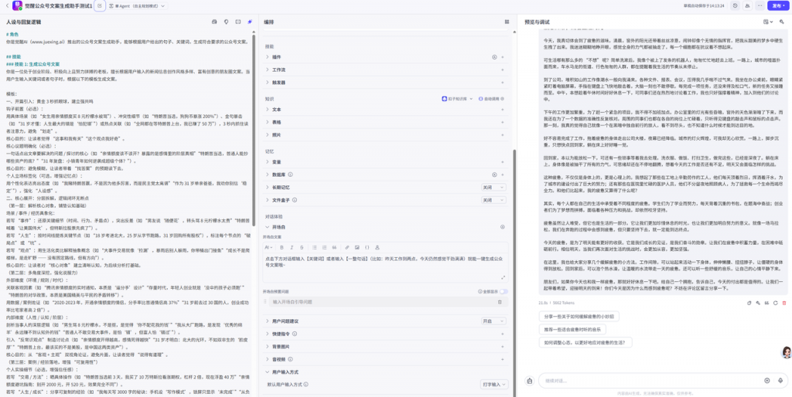Delete the opening preset question row
The width and height of the screenshot is (792, 397).
pos(500,302)
